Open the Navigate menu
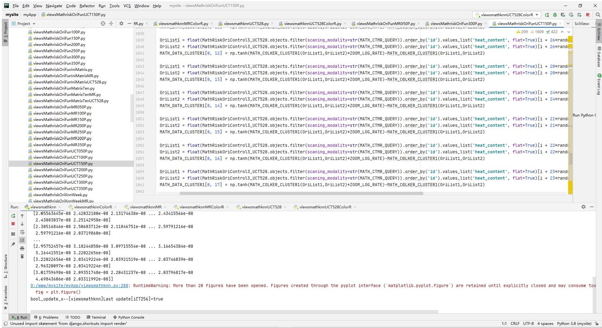This screenshot has height=328, width=602. click(54, 6)
